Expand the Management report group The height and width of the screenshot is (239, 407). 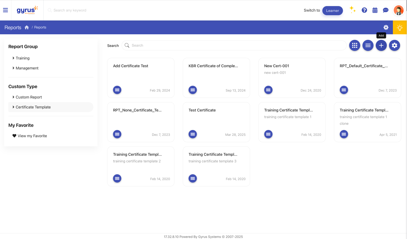tap(27, 68)
